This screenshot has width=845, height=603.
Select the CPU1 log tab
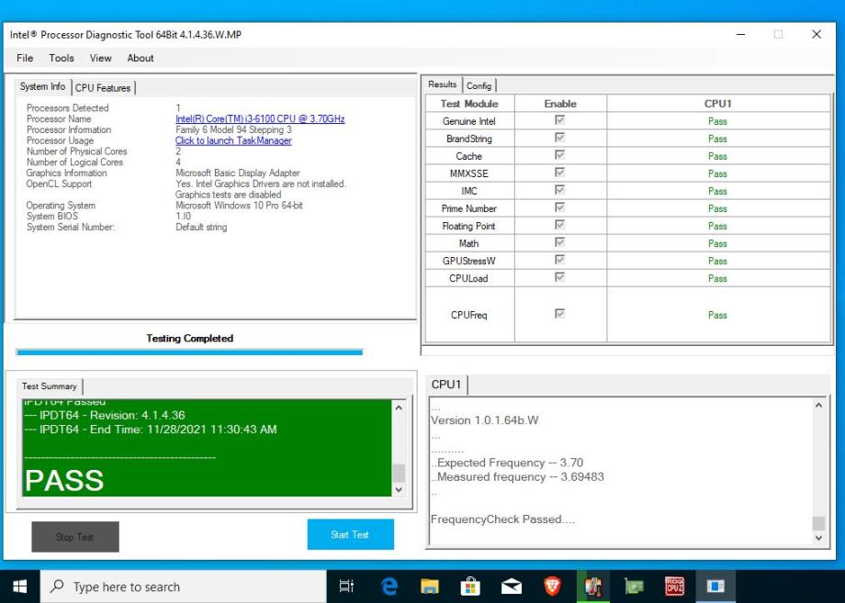446,385
